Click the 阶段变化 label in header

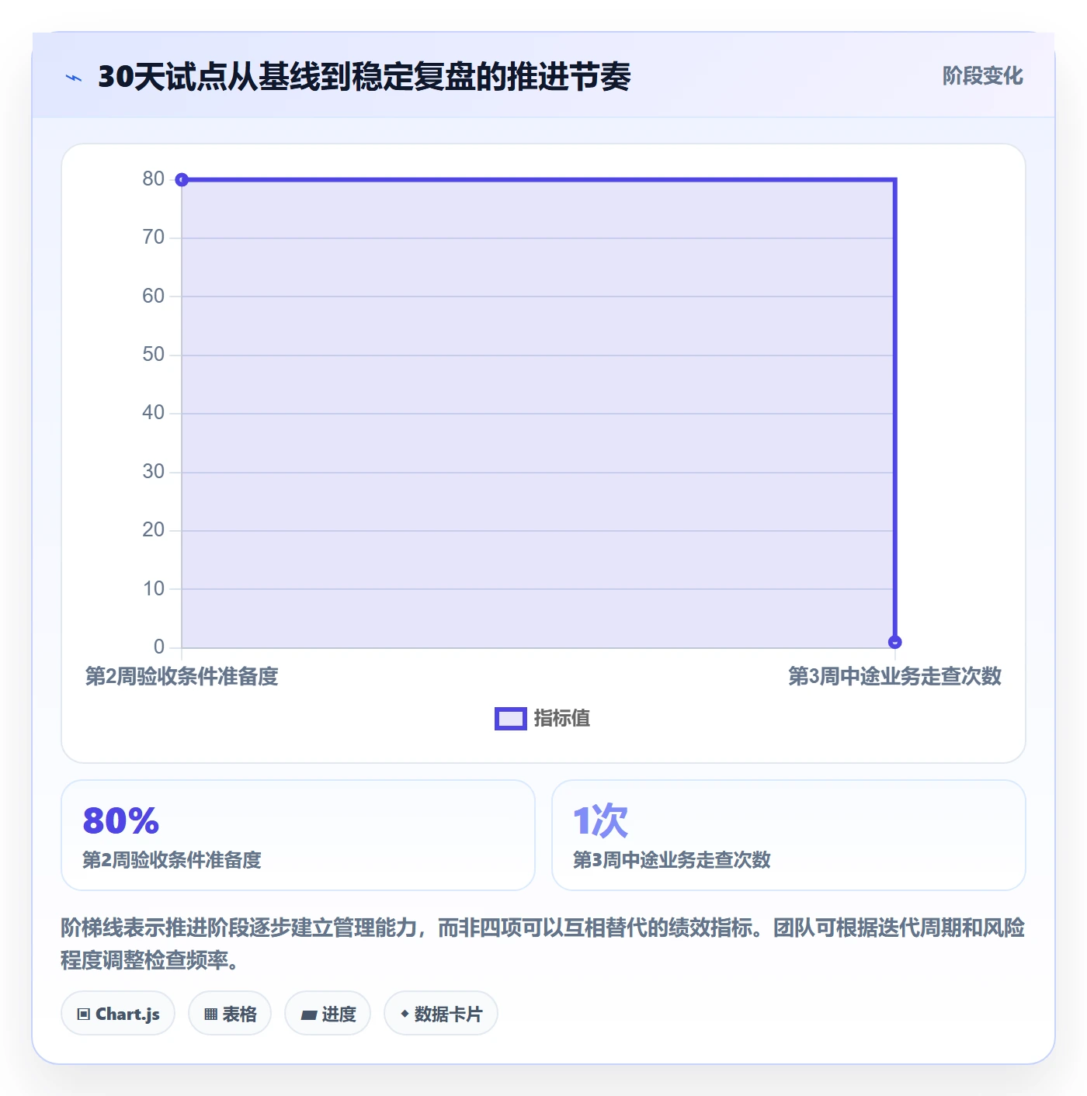(982, 76)
